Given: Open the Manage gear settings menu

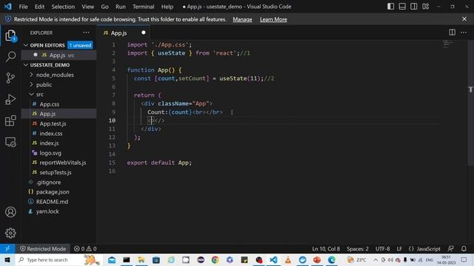Looking at the screenshot, I should tap(10, 233).
